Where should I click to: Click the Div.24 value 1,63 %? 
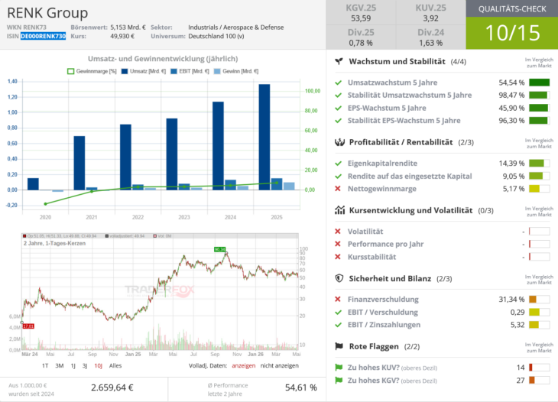(430, 43)
